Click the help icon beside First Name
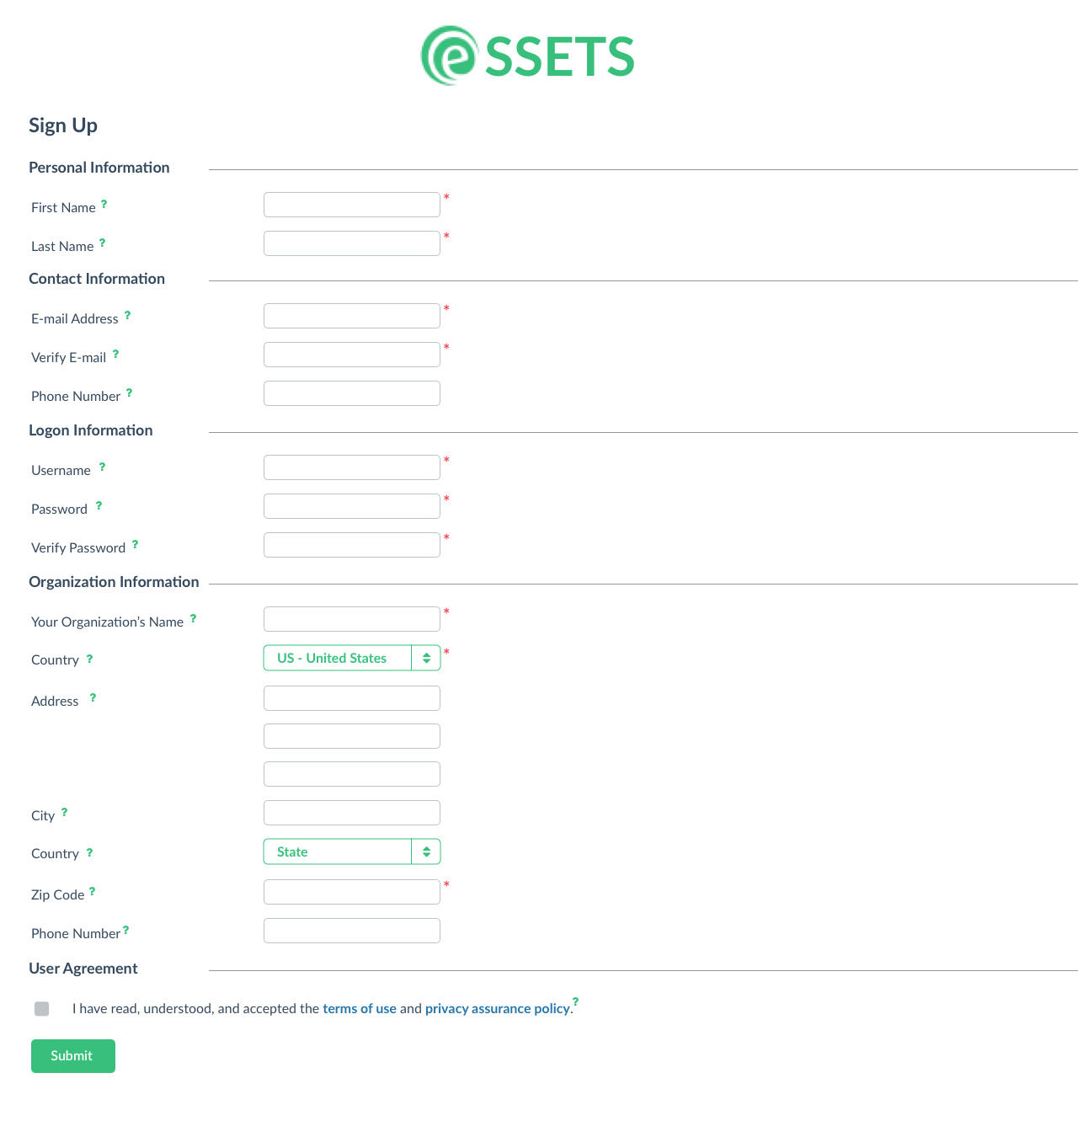 [x=104, y=204]
